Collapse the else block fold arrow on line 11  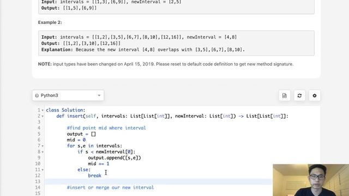coord(43,170)
